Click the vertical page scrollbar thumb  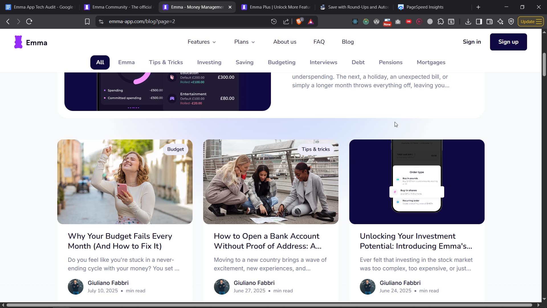click(544, 64)
